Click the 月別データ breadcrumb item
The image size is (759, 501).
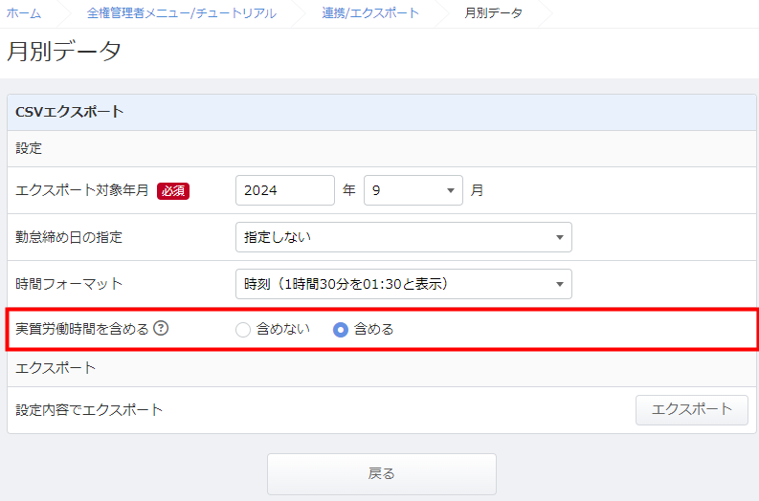(493, 13)
